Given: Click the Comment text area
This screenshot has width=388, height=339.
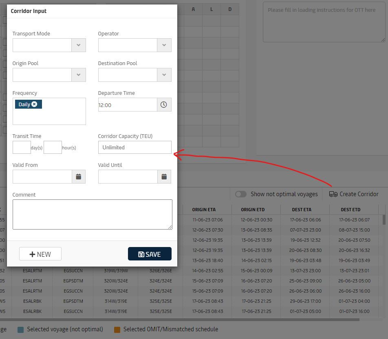Looking at the screenshot, I should coord(92,214).
